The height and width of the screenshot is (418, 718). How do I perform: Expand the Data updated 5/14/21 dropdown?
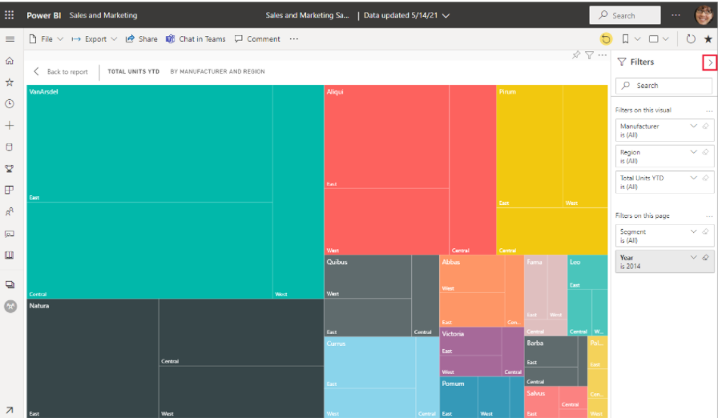pos(406,15)
